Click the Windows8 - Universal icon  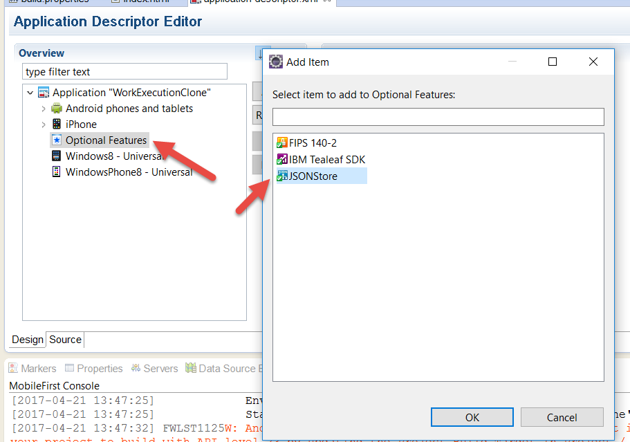point(56,156)
